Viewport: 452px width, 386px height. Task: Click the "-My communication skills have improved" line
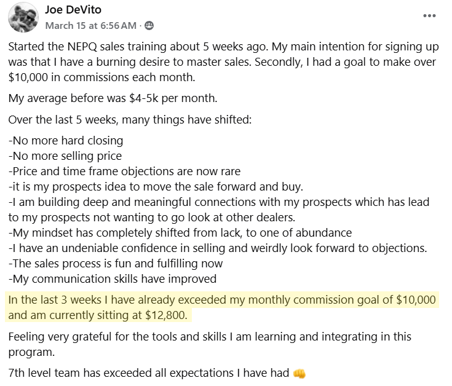tap(113, 278)
